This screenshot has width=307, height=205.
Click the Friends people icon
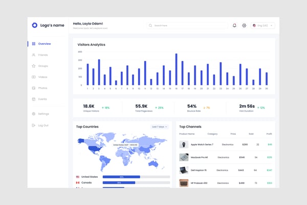tap(34, 55)
